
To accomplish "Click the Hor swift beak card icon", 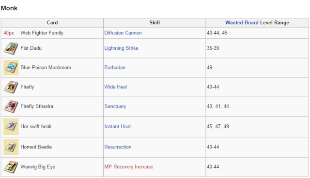I will coord(11,127).
